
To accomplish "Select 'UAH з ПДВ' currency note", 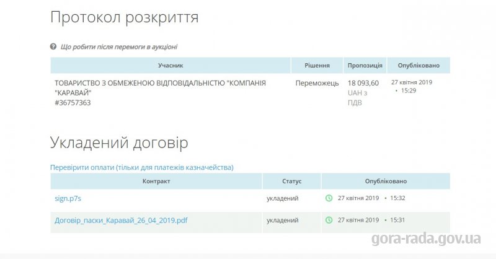I will point(358,98).
